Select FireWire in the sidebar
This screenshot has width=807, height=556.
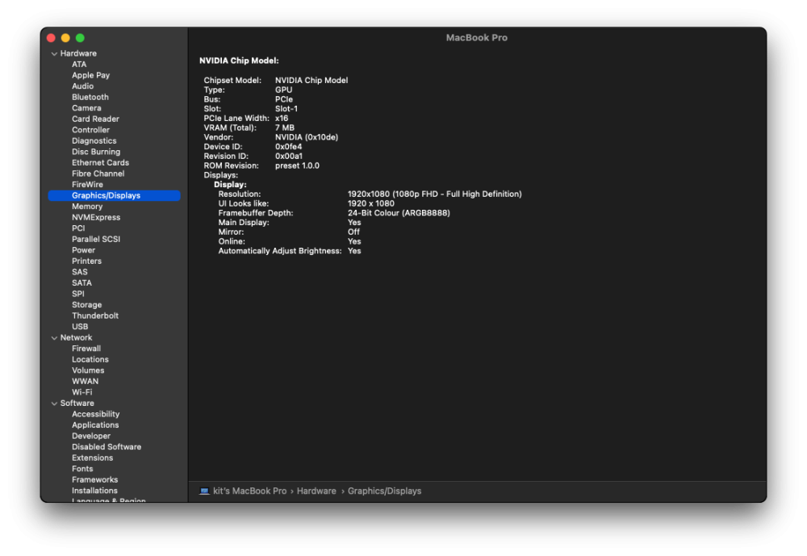pos(87,184)
